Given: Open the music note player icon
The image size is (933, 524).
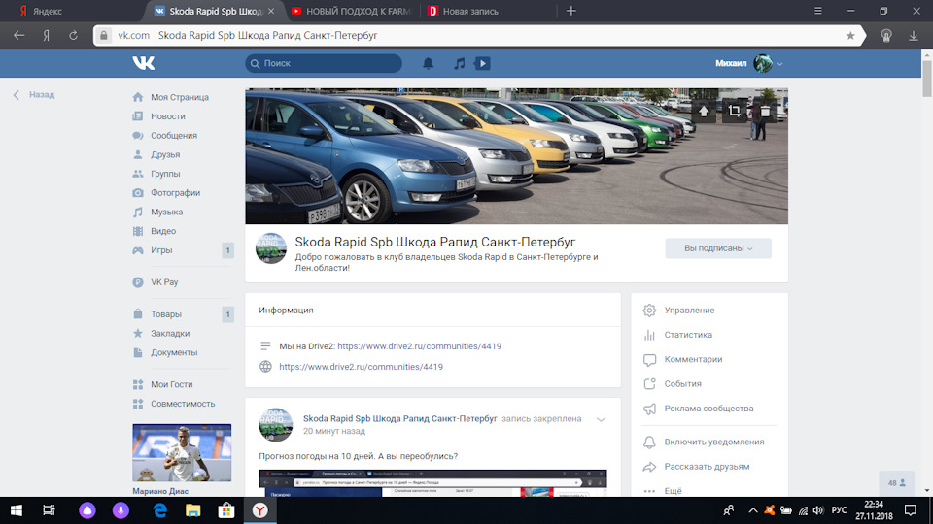Looking at the screenshot, I should [459, 63].
